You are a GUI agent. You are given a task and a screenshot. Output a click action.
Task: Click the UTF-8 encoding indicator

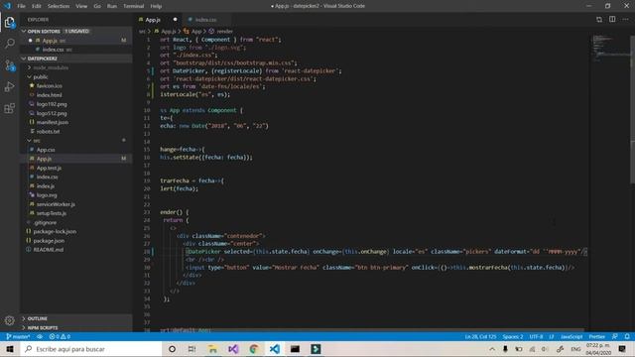[x=536, y=336]
